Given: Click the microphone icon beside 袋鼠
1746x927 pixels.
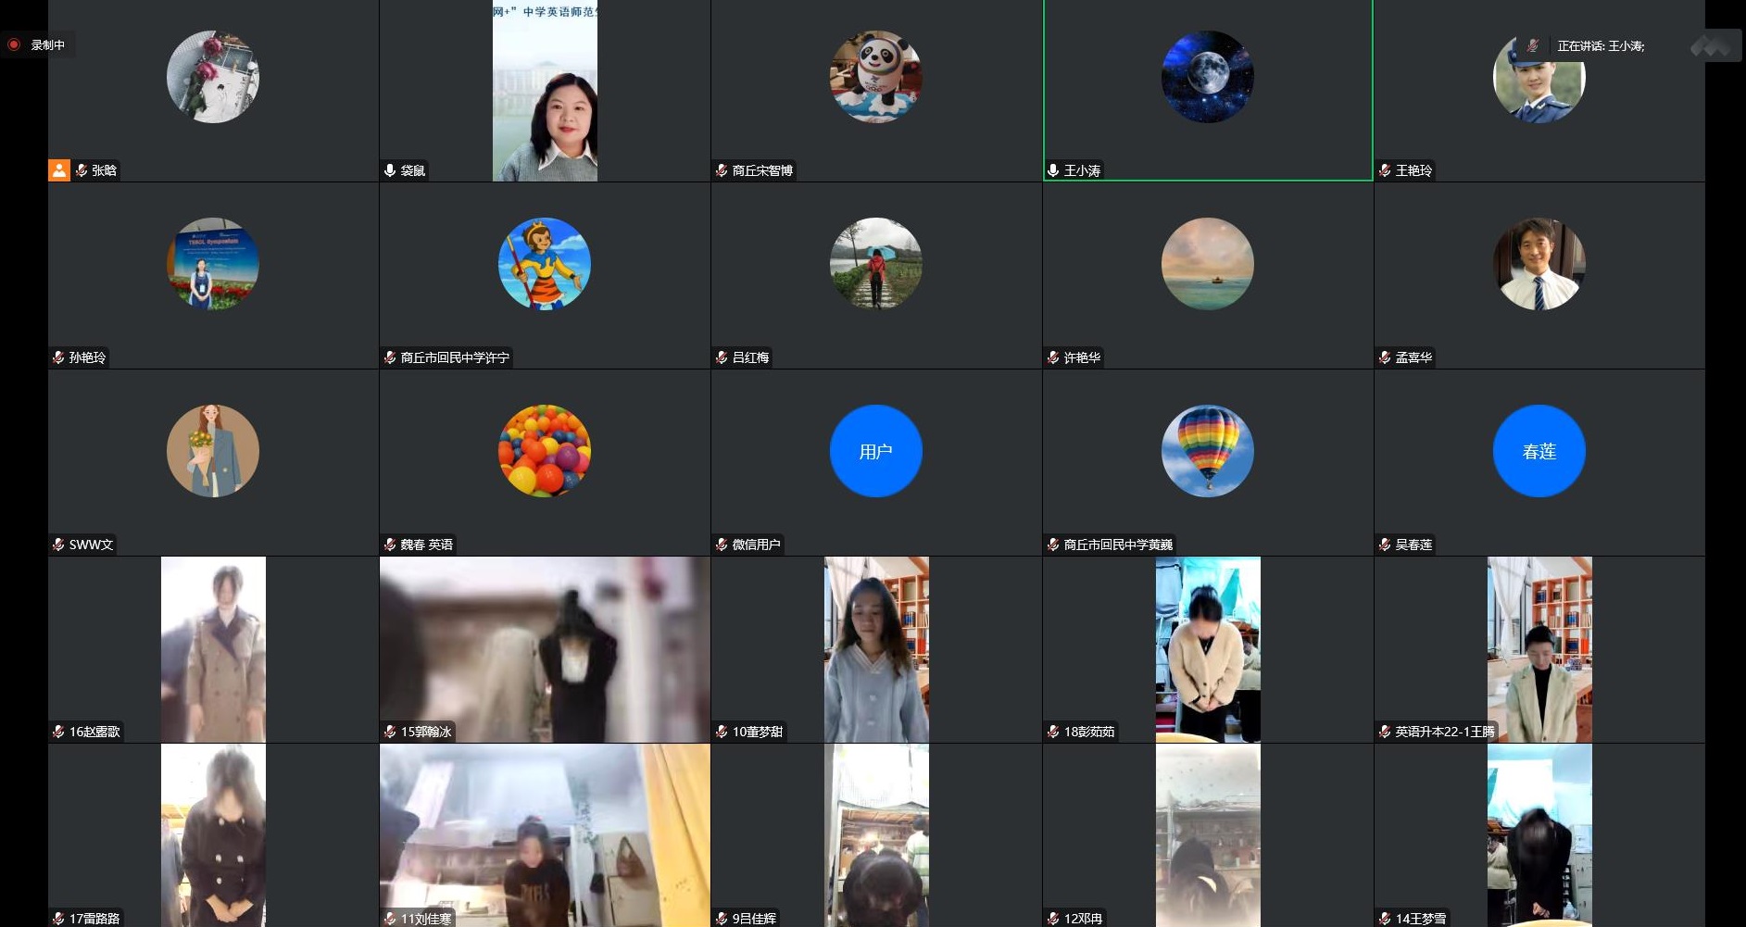Looking at the screenshot, I should (x=390, y=170).
